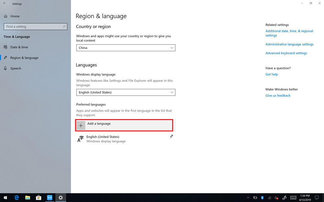
Task: Open Administrative language settings link
Action: [289, 44]
